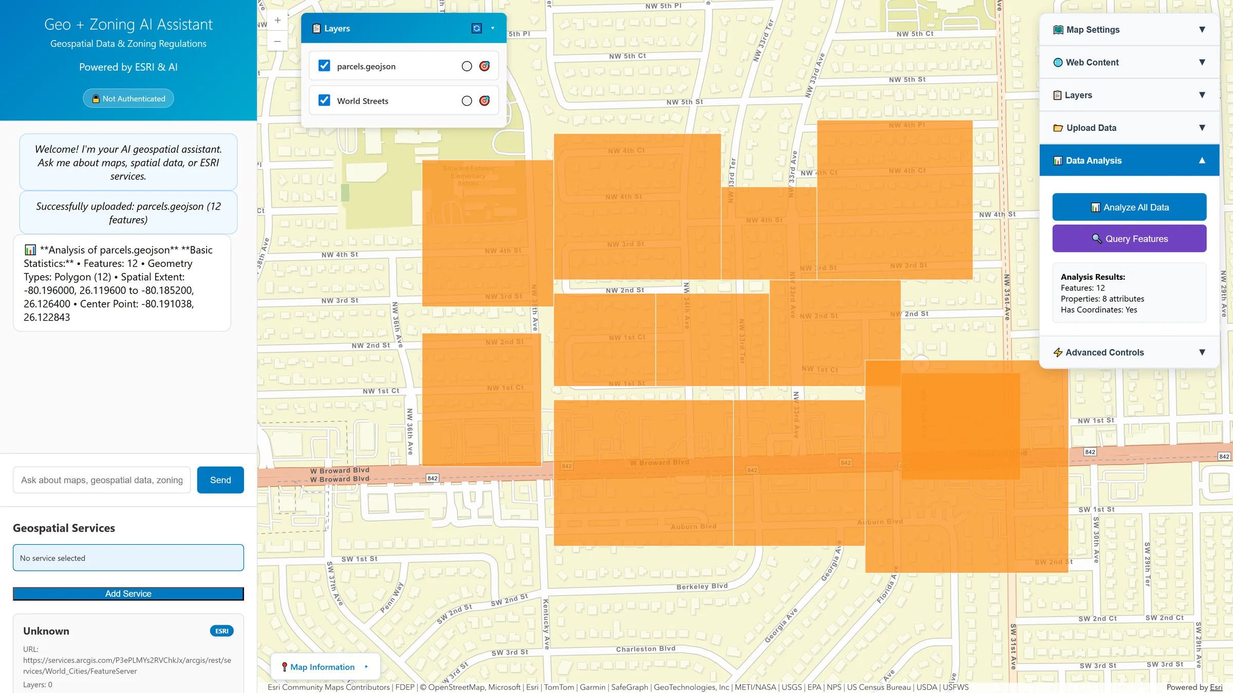Collapse the Data Analysis section arrow

click(1202, 160)
